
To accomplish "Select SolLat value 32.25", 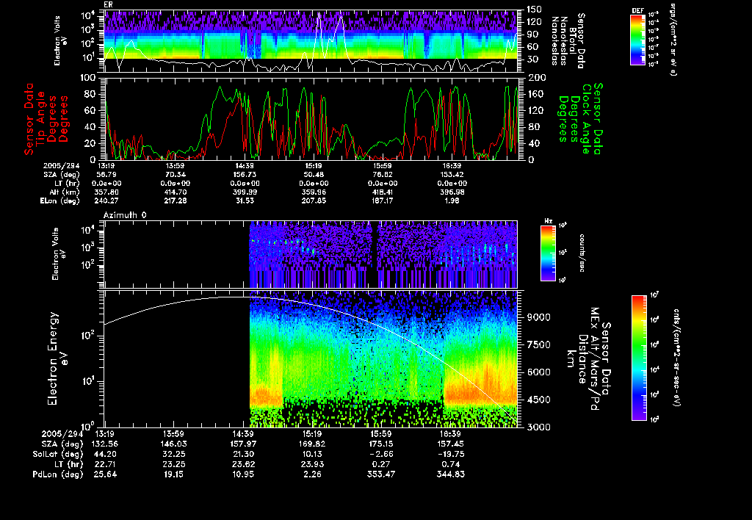I will [x=174, y=454].
